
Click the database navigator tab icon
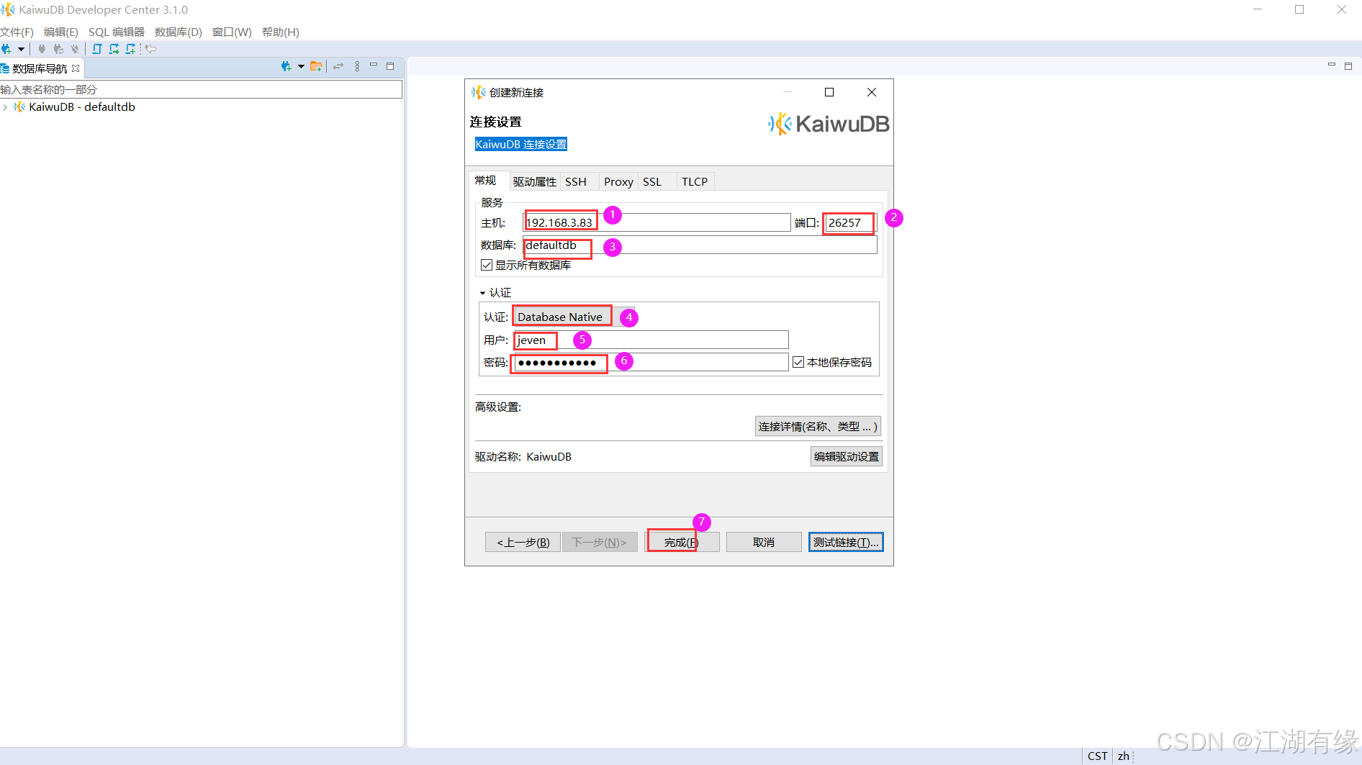5,68
